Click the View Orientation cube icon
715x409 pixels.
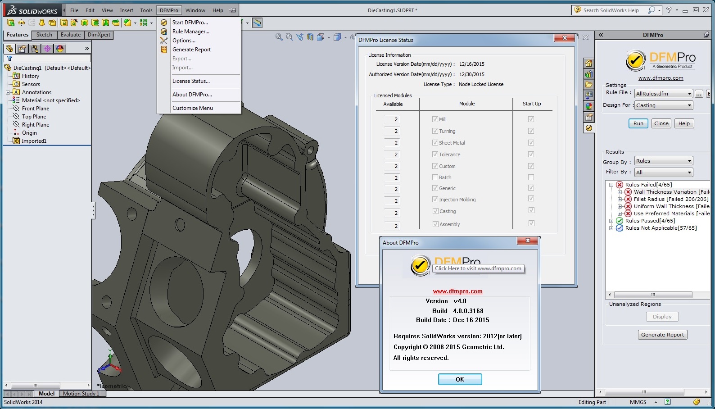(x=321, y=37)
